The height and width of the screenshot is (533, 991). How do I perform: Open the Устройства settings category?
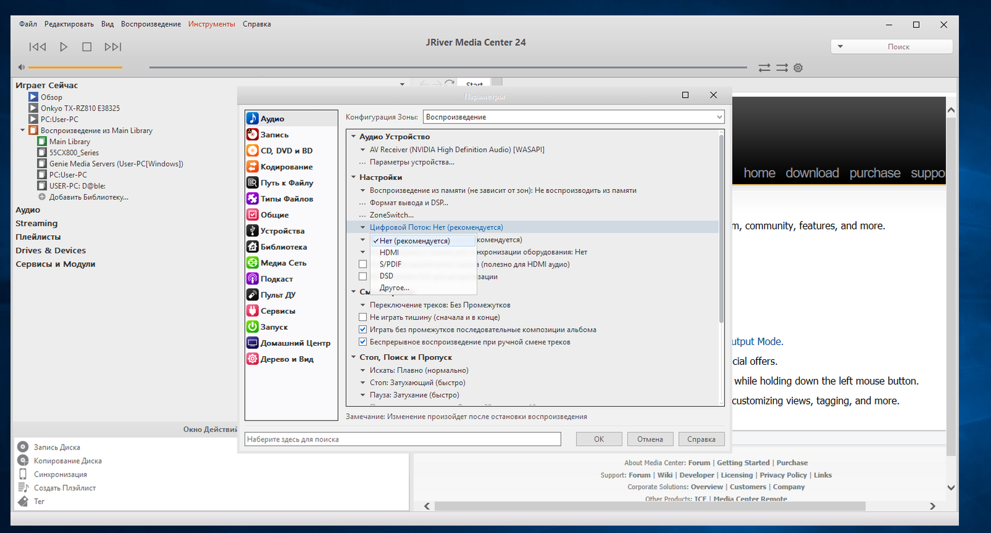click(x=290, y=231)
